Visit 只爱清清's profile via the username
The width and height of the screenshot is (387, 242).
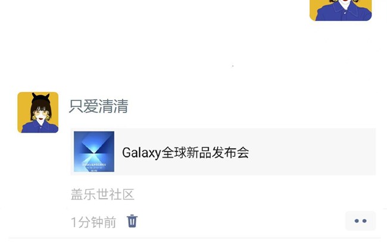coord(98,106)
